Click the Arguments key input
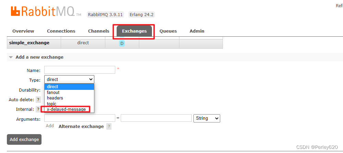 click(x=80, y=118)
